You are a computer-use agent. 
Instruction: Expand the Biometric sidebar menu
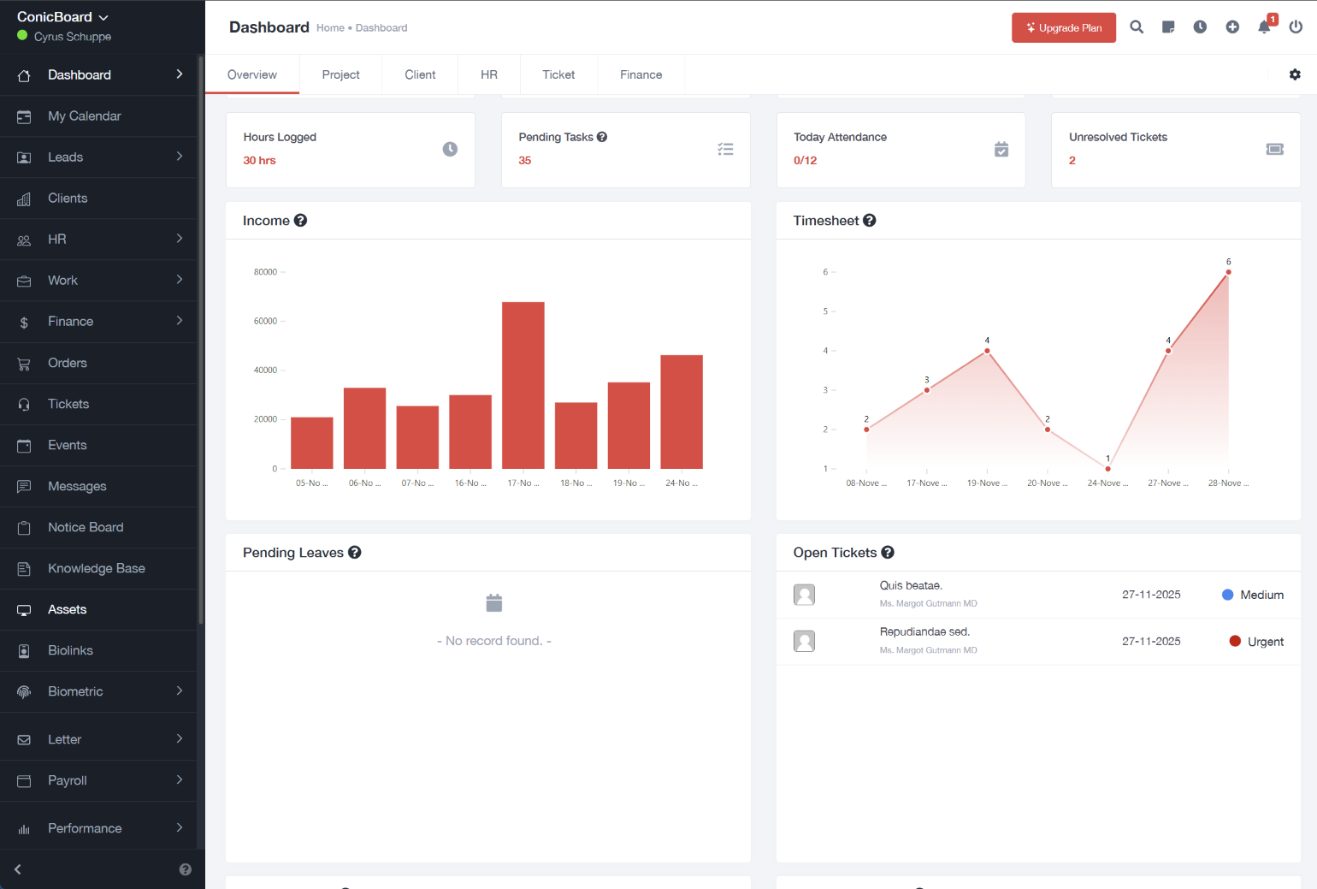pyautogui.click(x=98, y=691)
